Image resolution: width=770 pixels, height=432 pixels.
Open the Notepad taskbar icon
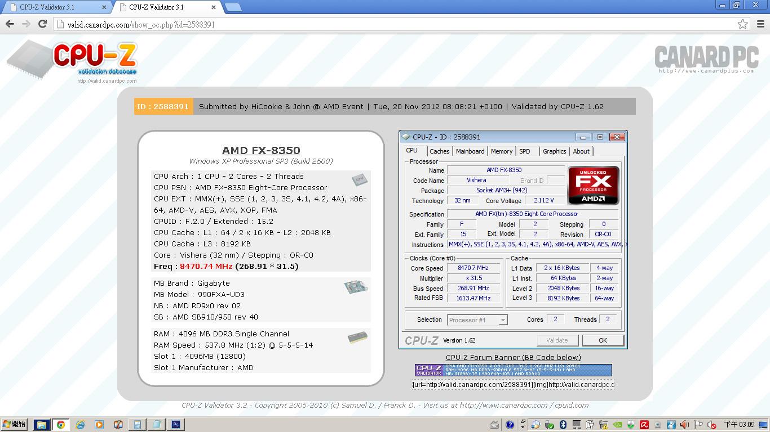tap(157, 425)
